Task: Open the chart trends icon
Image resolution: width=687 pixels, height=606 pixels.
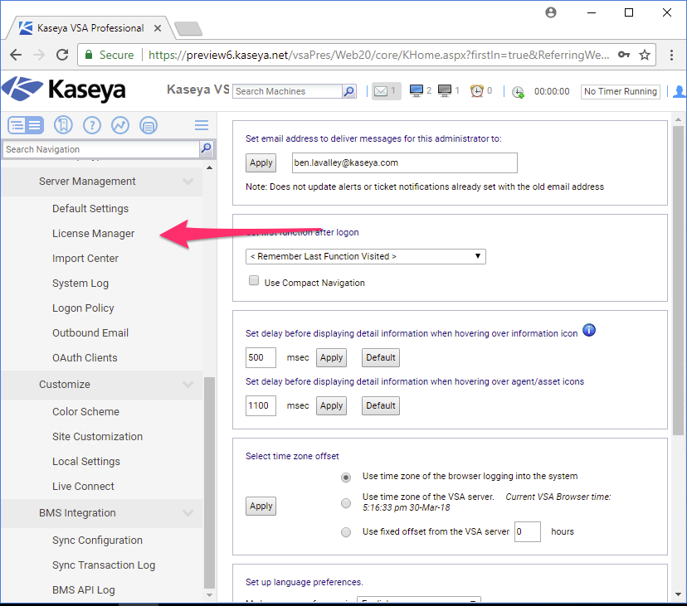Action: click(x=120, y=125)
